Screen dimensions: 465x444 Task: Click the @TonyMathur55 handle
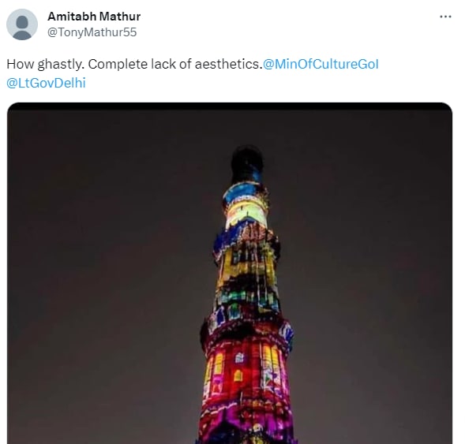point(92,32)
